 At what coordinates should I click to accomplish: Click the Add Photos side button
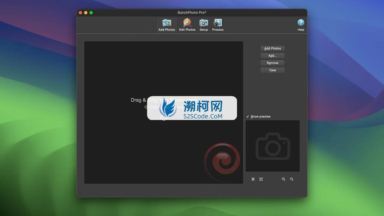[272, 48]
